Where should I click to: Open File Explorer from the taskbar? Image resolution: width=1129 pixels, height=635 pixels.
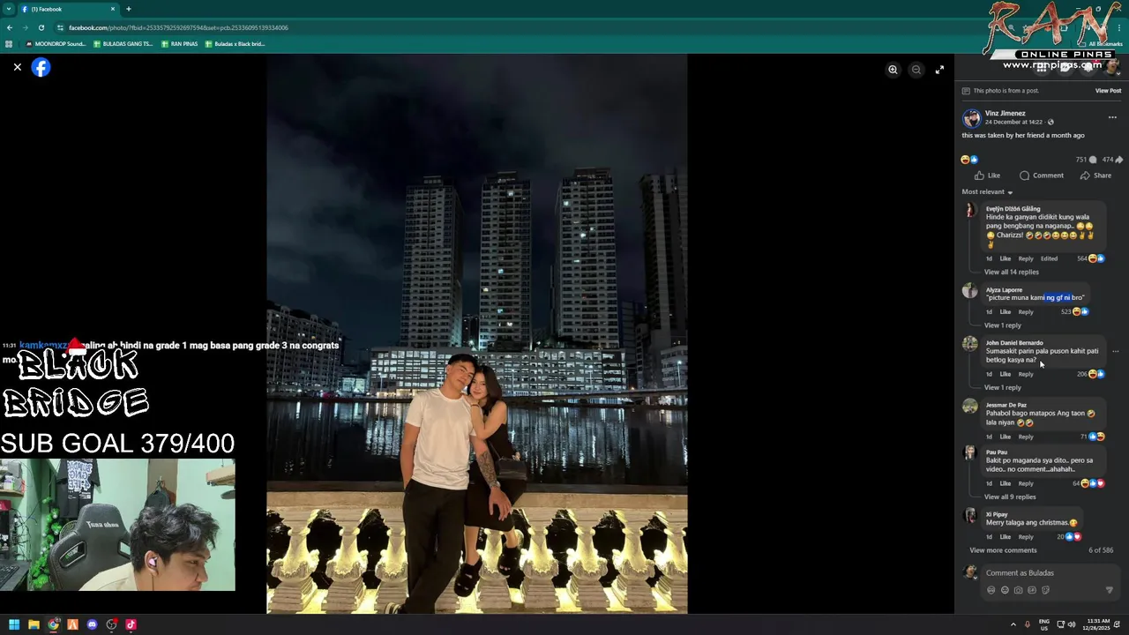(34, 624)
